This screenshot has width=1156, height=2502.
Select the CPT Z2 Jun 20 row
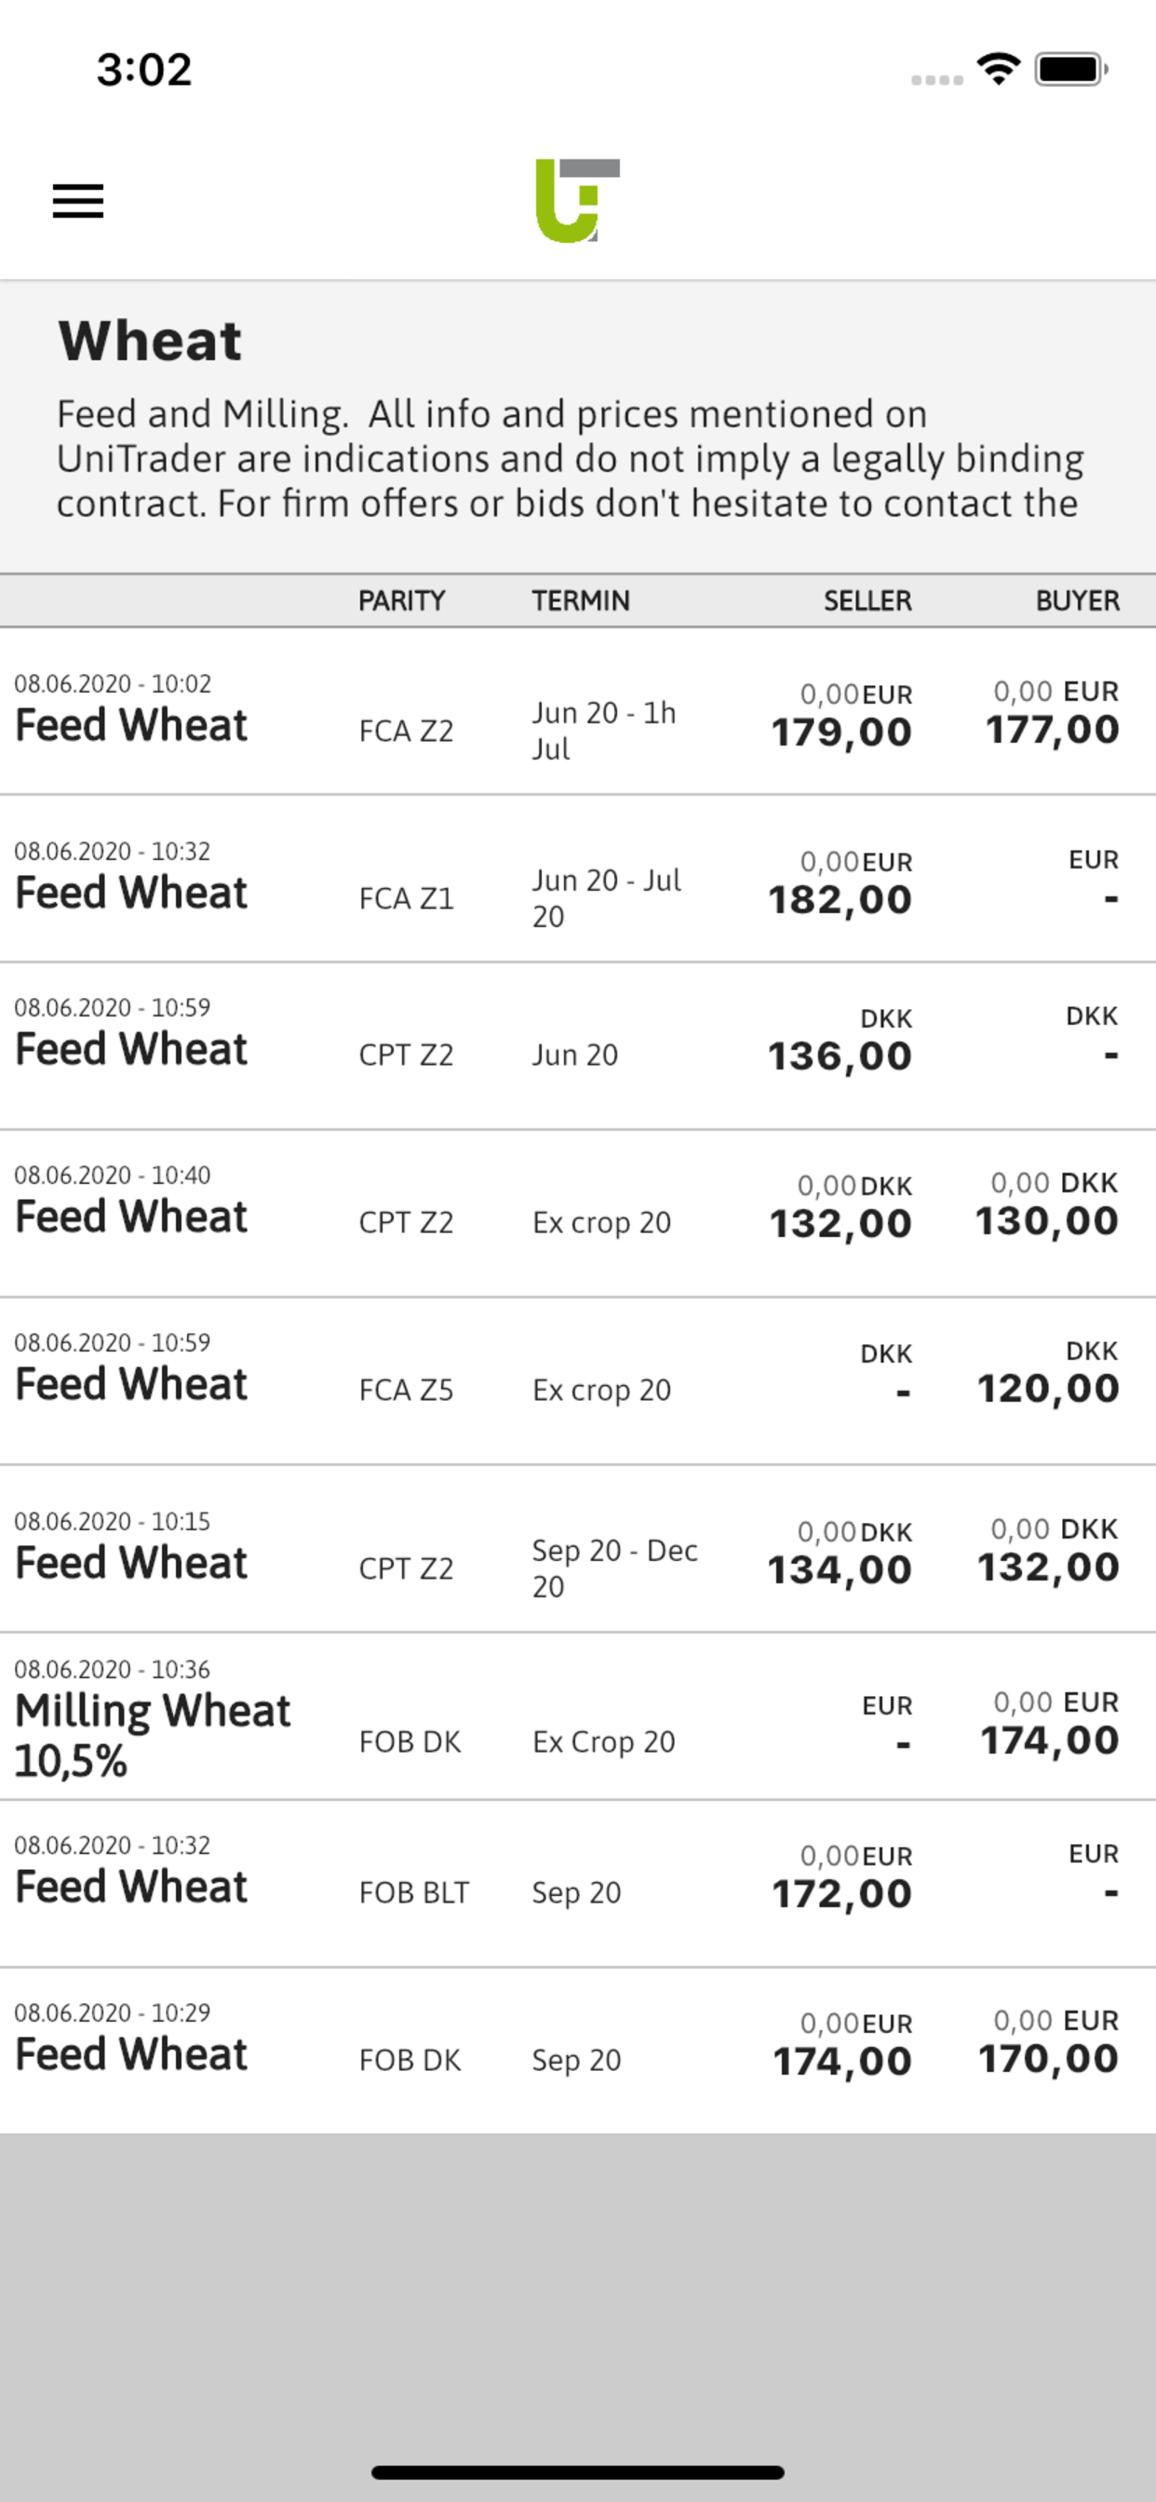578,1046
